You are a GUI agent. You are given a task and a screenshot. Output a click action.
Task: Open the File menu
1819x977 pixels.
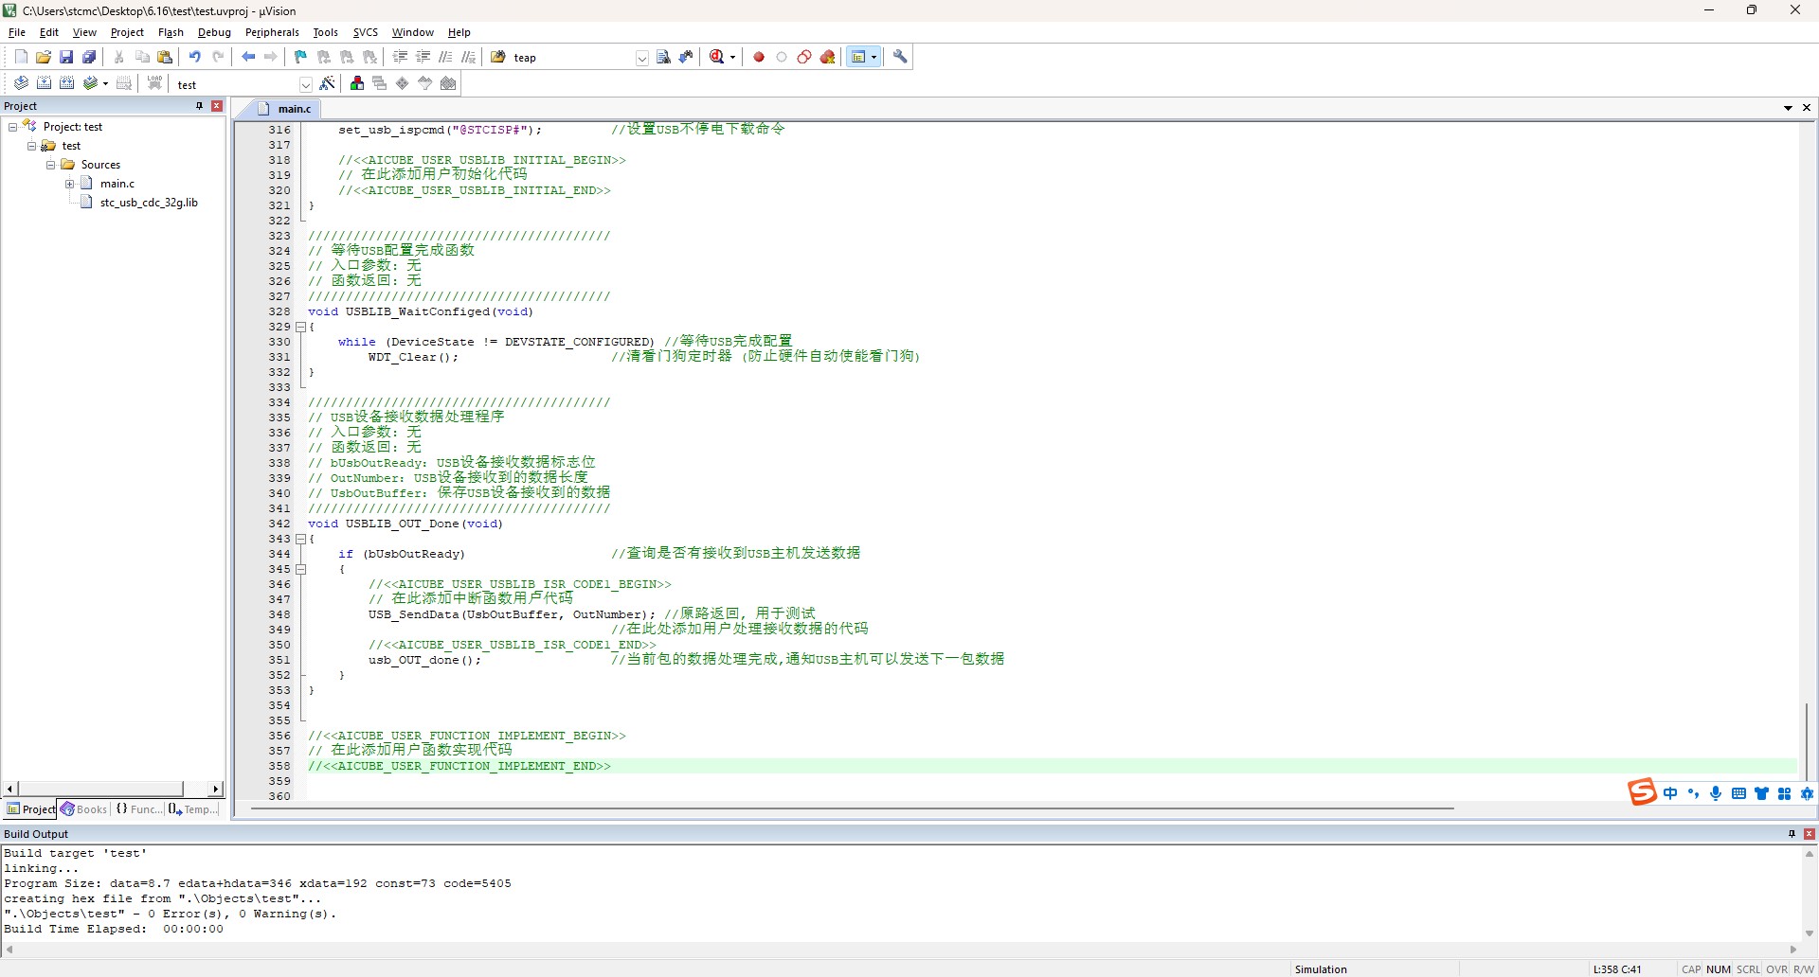click(x=17, y=32)
